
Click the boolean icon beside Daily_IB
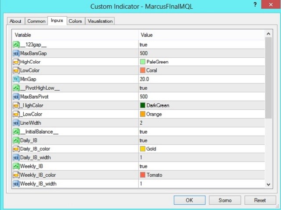(x=16, y=140)
